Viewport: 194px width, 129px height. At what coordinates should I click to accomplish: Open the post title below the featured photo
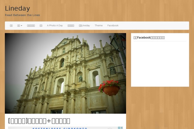click(39, 121)
